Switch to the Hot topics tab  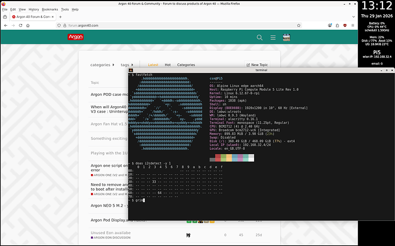click(168, 65)
